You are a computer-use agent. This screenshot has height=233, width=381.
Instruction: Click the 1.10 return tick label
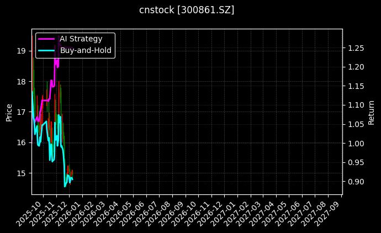356,105
